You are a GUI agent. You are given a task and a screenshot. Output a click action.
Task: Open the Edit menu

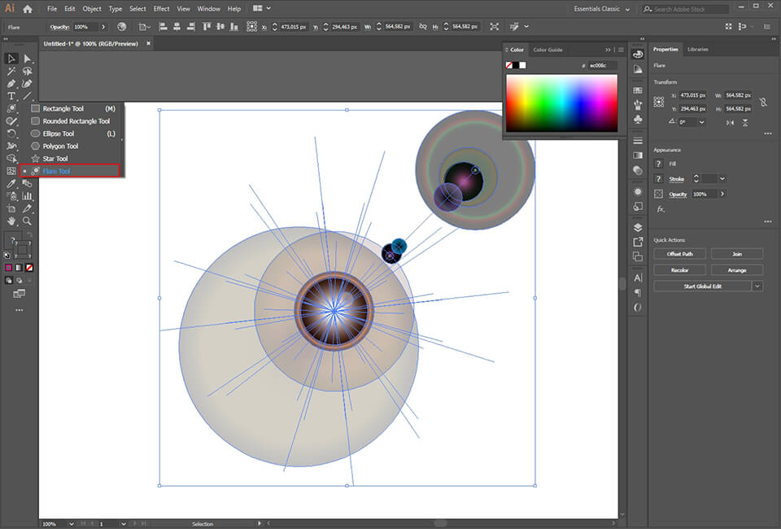[x=71, y=8]
